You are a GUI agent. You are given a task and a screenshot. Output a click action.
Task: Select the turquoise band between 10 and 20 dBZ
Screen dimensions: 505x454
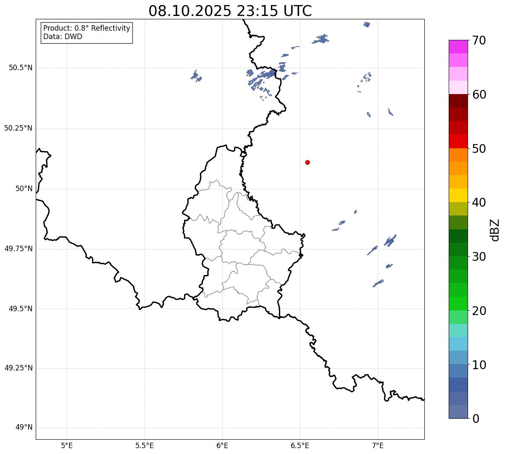pos(458,331)
